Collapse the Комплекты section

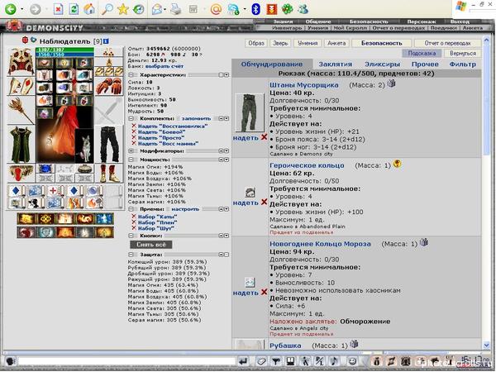click(131, 118)
